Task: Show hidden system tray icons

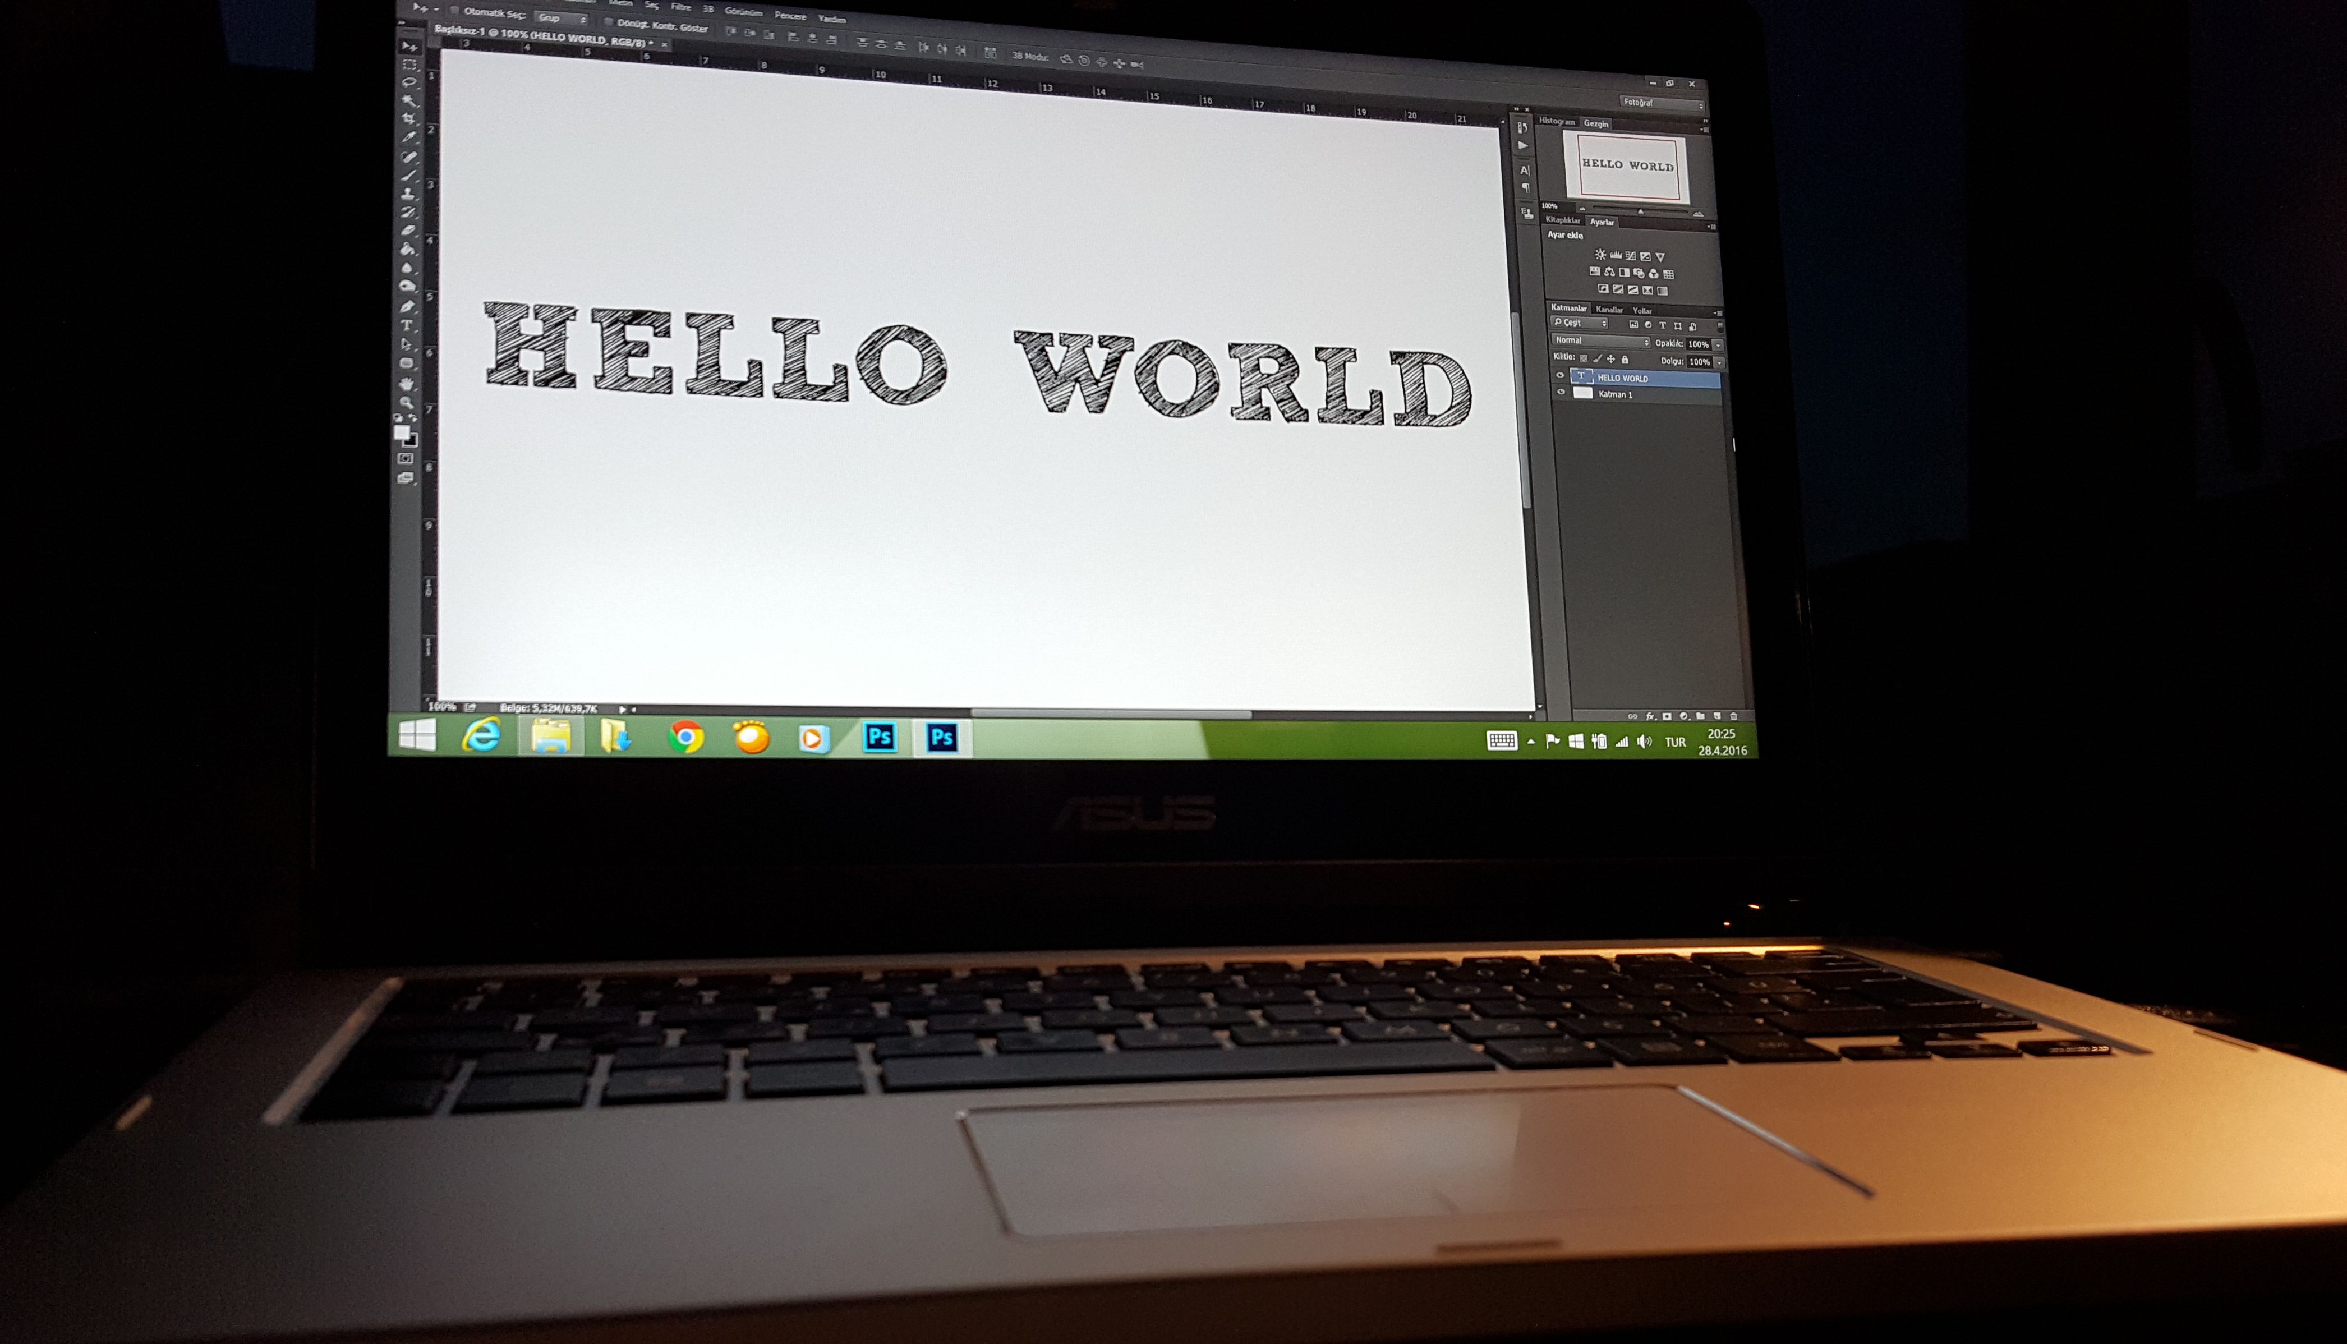Action: (1531, 741)
